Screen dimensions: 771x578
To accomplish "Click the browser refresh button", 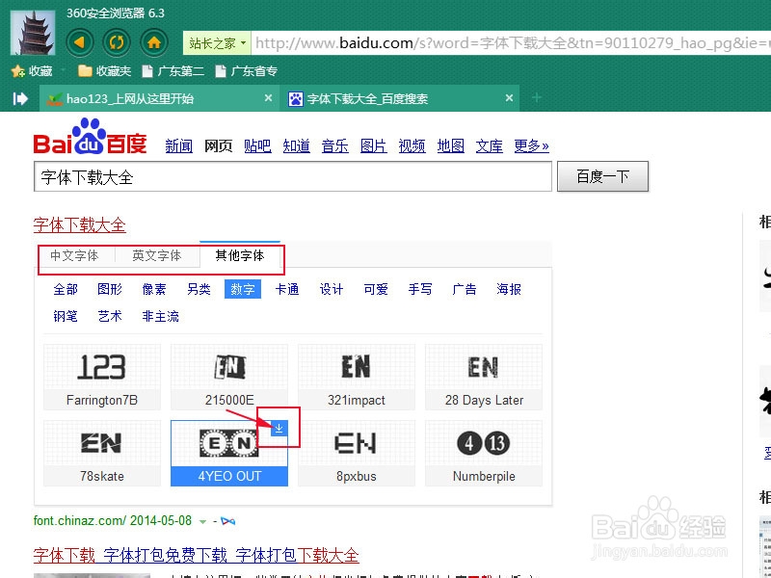I will (x=117, y=42).
